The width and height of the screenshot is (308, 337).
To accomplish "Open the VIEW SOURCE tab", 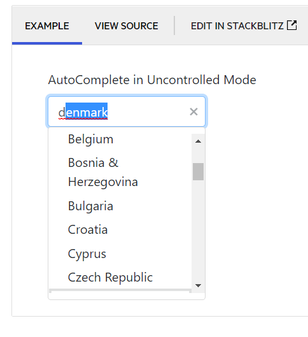I will pyautogui.click(x=127, y=25).
